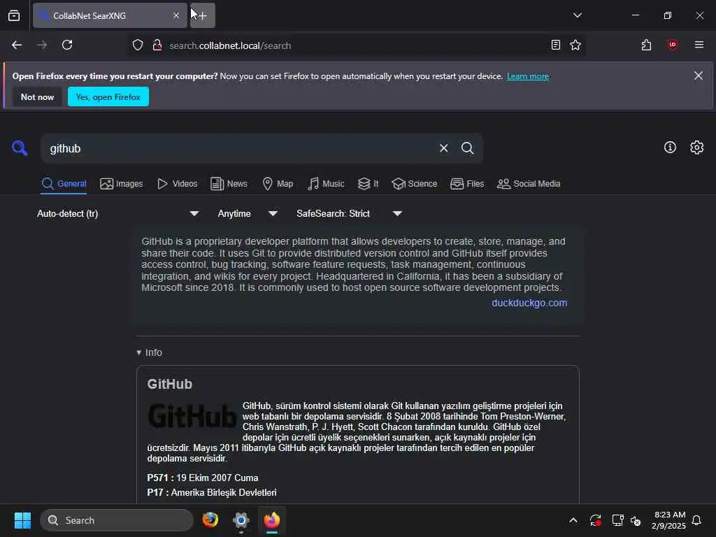This screenshot has height=537, width=716.
Task: Open SafeSearch: Strict dropdown
Action: [349, 214]
